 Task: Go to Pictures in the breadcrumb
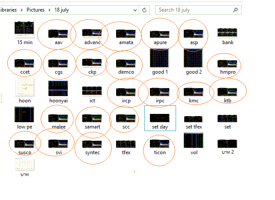(36, 10)
